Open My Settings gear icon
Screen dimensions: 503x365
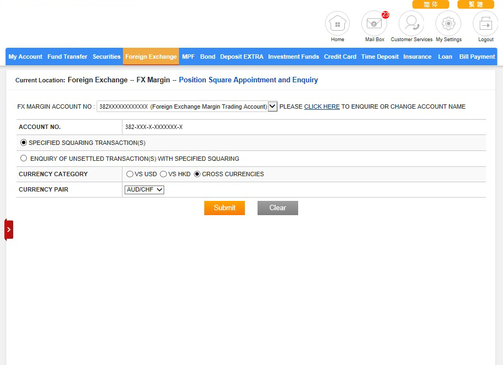[x=448, y=24]
